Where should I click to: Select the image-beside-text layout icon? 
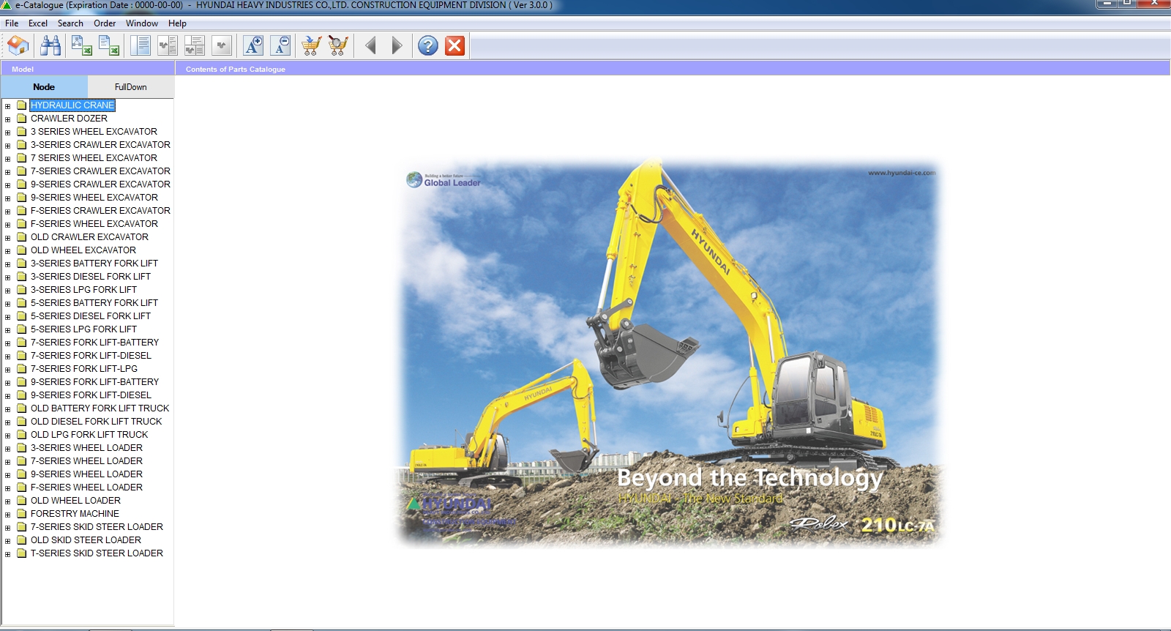[x=168, y=46]
